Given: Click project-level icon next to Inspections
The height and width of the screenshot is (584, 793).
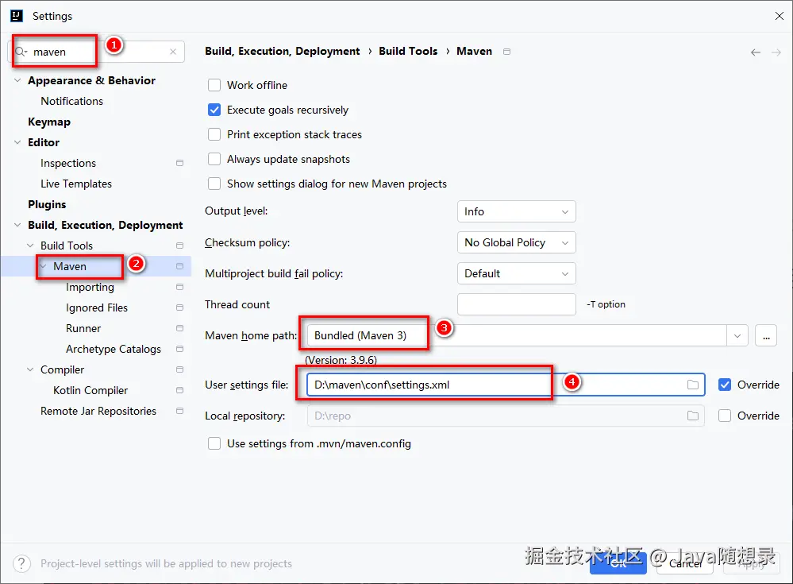Looking at the screenshot, I should (x=179, y=163).
